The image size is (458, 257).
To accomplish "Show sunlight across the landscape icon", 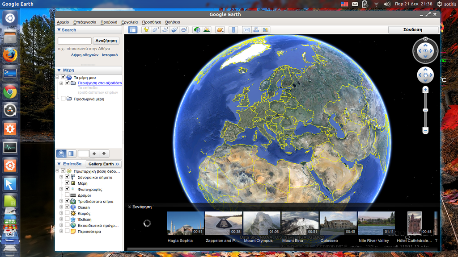I will [207, 30].
